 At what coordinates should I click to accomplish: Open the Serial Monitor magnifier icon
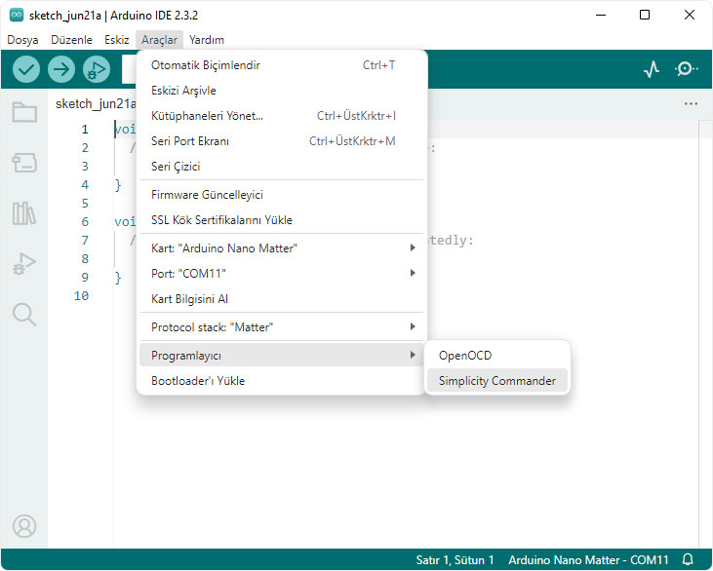pos(686,69)
